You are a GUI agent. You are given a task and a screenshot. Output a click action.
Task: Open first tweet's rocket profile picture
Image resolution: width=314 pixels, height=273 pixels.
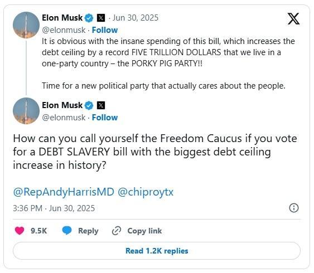click(x=26, y=25)
